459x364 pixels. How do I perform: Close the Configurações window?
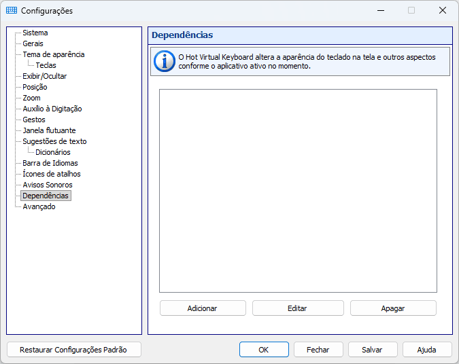click(443, 10)
